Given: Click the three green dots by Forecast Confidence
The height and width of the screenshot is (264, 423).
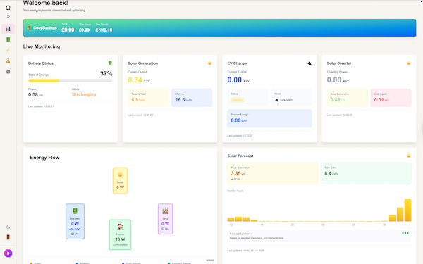Looking at the screenshot, I should pyautogui.click(x=405, y=233).
